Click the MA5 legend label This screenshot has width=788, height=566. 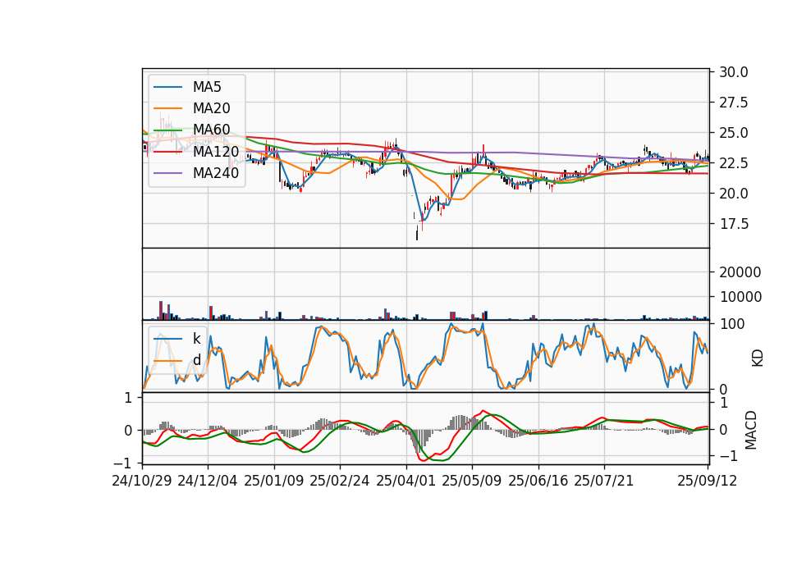coord(207,87)
